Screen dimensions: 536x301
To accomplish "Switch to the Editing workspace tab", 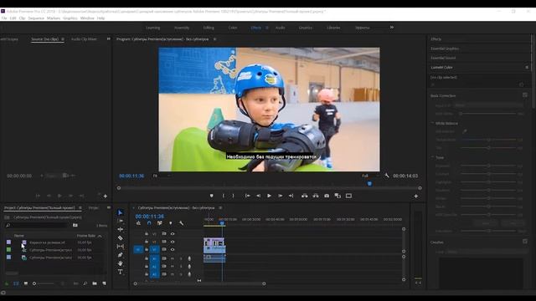I will pos(209,28).
